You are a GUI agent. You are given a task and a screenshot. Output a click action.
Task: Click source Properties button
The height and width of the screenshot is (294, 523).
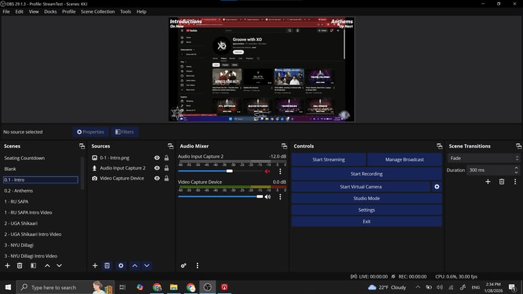pyautogui.click(x=91, y=132)
